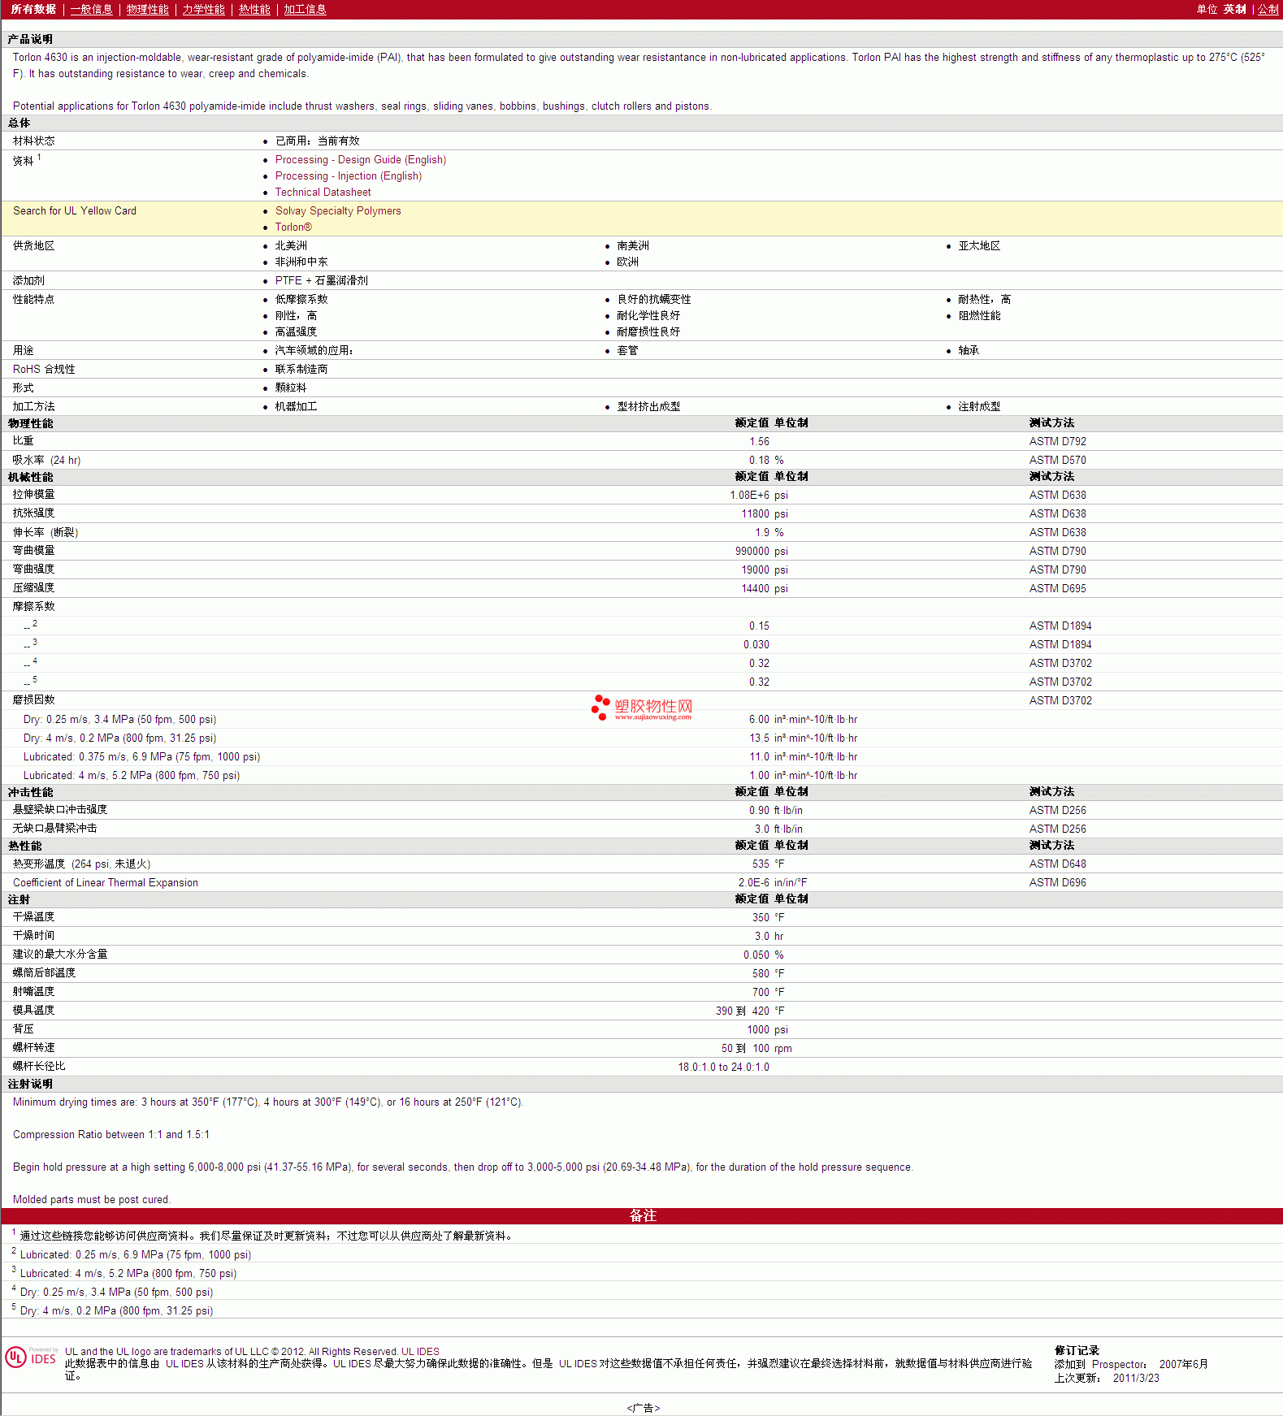Click the 1000 psi back pressure value
1283x1416 pixels.
pyautogui.click(x=768, y=1030)
